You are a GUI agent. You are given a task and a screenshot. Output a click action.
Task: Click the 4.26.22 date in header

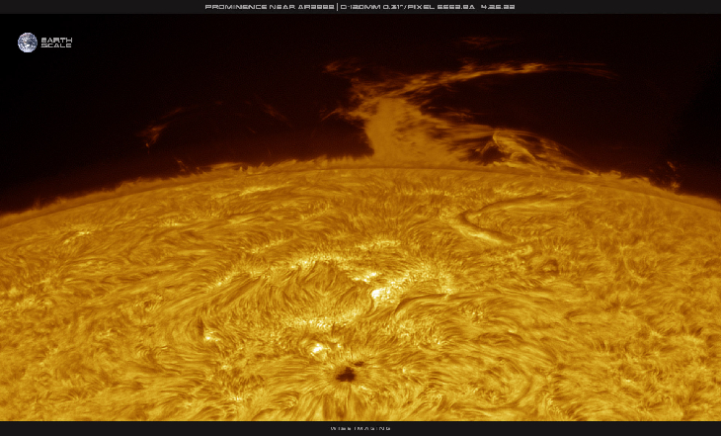[x=499, y=7]
